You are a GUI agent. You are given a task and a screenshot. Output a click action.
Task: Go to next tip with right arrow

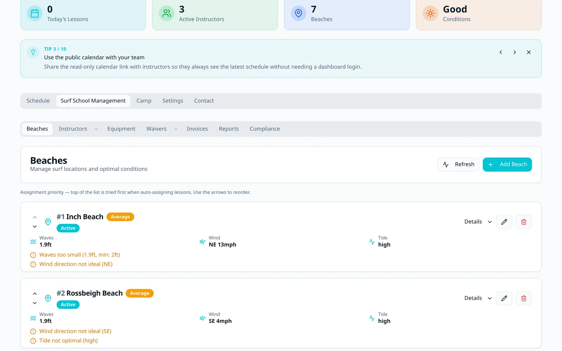[515, 52]
